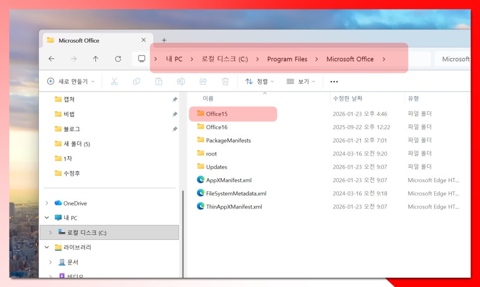The width and height of the screenshot is (480, 287).
Task: Collapse the 내 PC tree node
Action: pos(47,218)
